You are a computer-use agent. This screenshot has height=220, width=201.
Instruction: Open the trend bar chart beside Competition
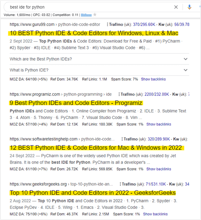(86, 15)
